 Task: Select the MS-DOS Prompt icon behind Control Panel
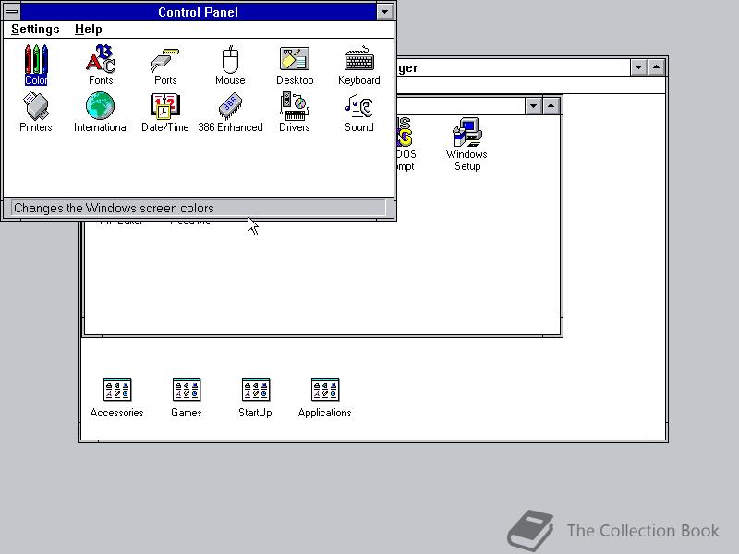[406, 144]
